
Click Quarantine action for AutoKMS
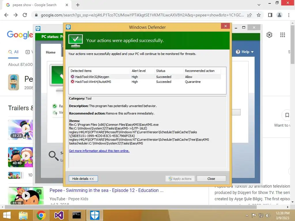(x=193, y=82)
